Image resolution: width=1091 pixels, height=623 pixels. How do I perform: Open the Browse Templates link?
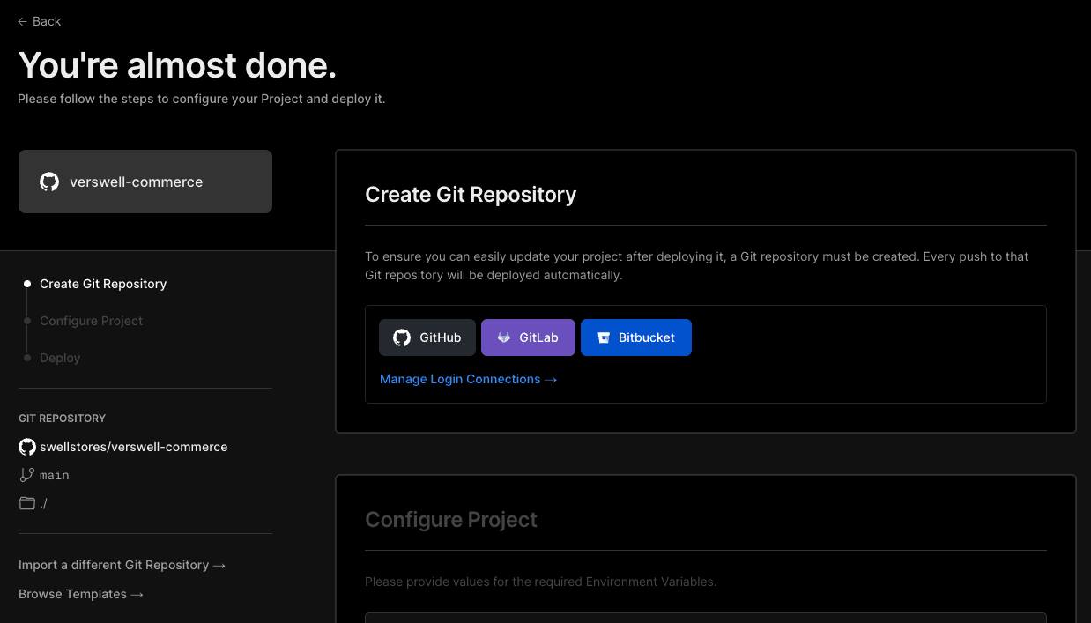(x=80, y=594)
